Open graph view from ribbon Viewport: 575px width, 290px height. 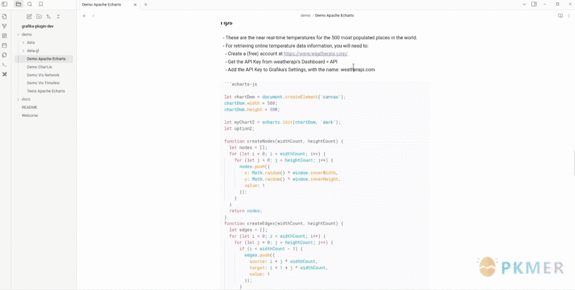(4, 26)
